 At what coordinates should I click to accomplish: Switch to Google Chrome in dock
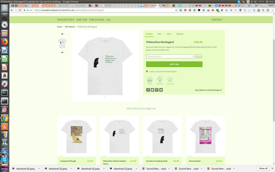[5, 118]
